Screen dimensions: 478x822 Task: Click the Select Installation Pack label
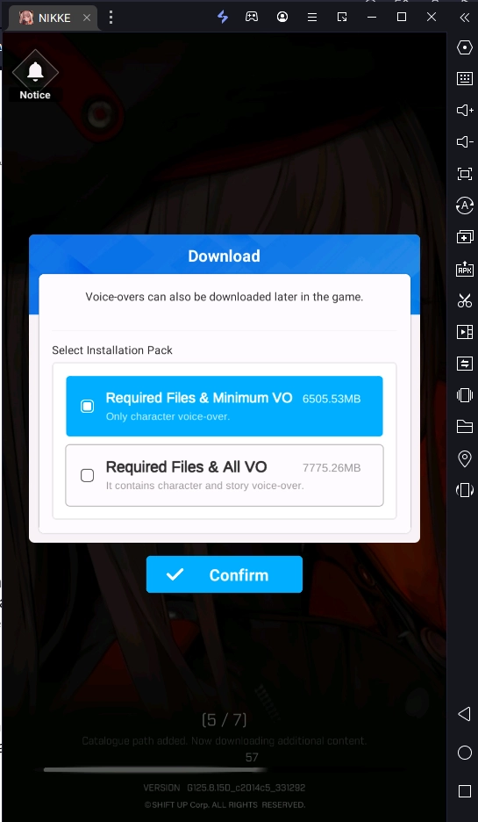[112, 350]
